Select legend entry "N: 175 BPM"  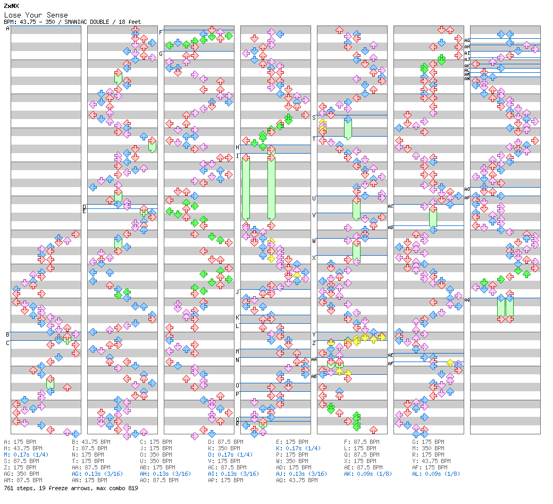(88, 455)
